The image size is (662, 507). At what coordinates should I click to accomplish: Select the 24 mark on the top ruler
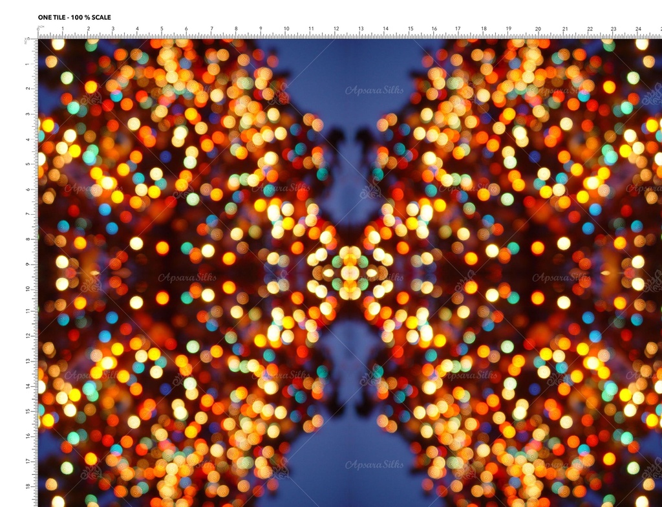tap(638, 30)
